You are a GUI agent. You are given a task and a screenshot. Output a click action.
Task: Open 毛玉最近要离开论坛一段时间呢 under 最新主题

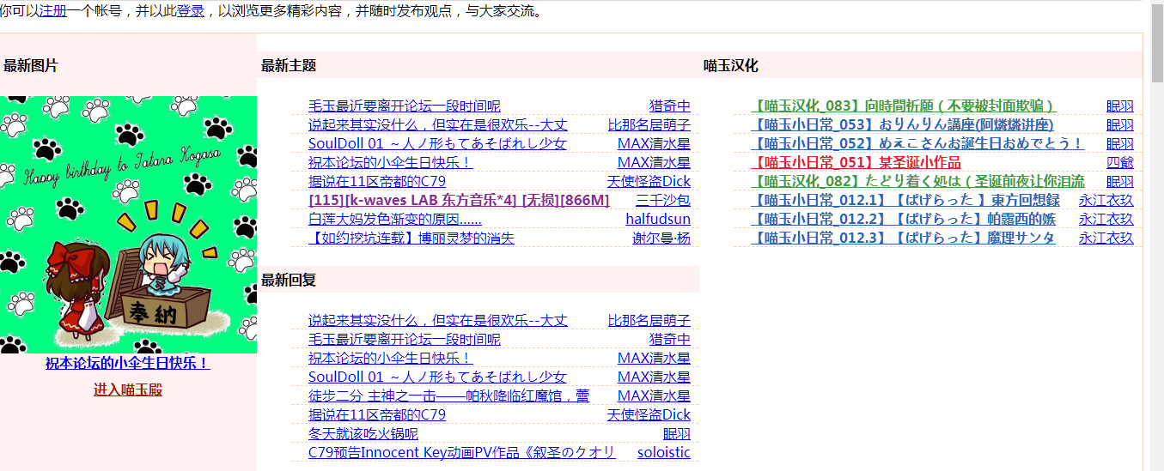(405, 106)
